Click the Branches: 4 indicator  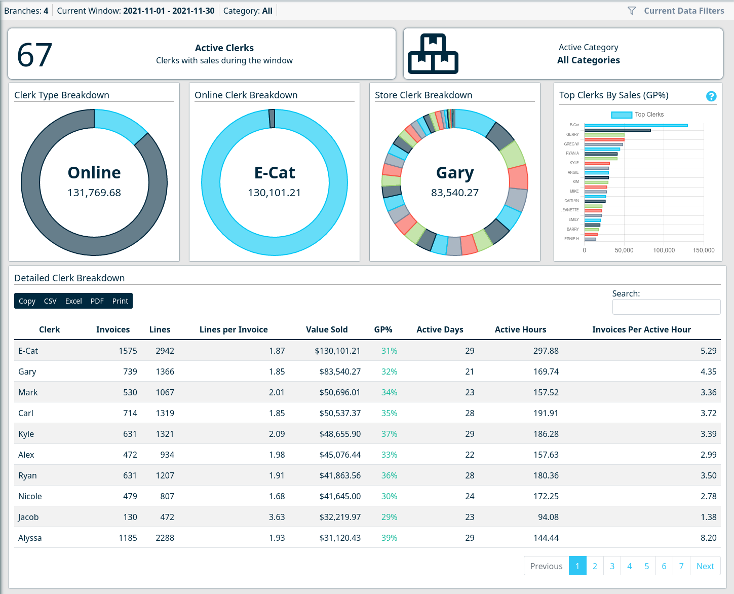coord(26,11)
